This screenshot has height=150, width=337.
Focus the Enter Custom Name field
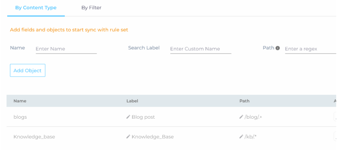pyautogui.click(x=201, y=49)
